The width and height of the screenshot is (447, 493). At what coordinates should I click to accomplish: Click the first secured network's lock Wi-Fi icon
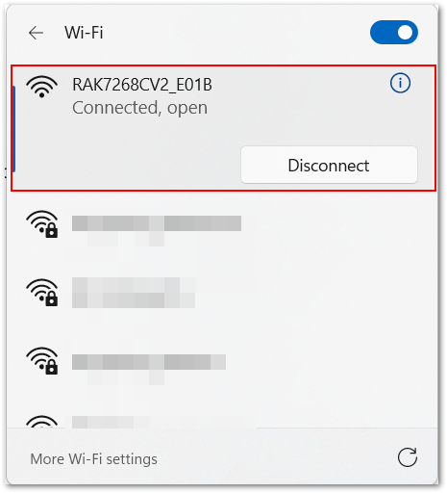coord(42,224)
